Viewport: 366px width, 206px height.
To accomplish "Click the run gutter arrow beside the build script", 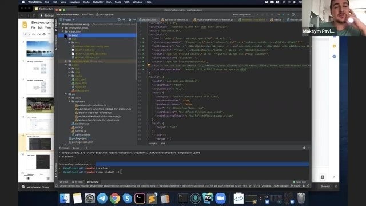I will pyautogui.click(x=143, y=54).
